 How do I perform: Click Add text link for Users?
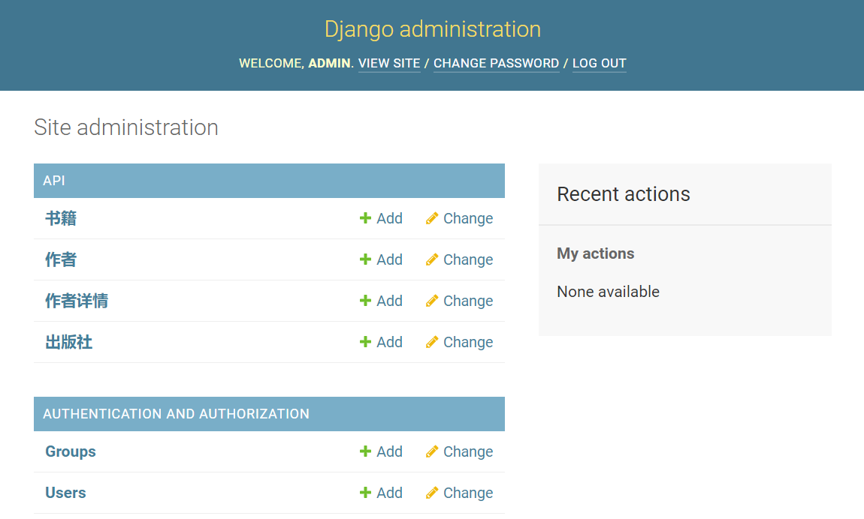click(x=390, y=493)
